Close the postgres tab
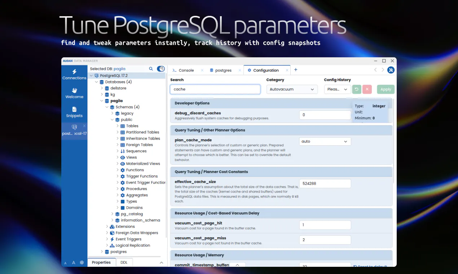 [240, 70]
